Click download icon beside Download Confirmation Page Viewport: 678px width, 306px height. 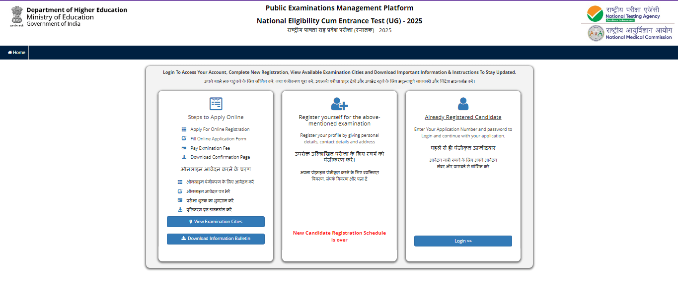(x=184, y=157)
